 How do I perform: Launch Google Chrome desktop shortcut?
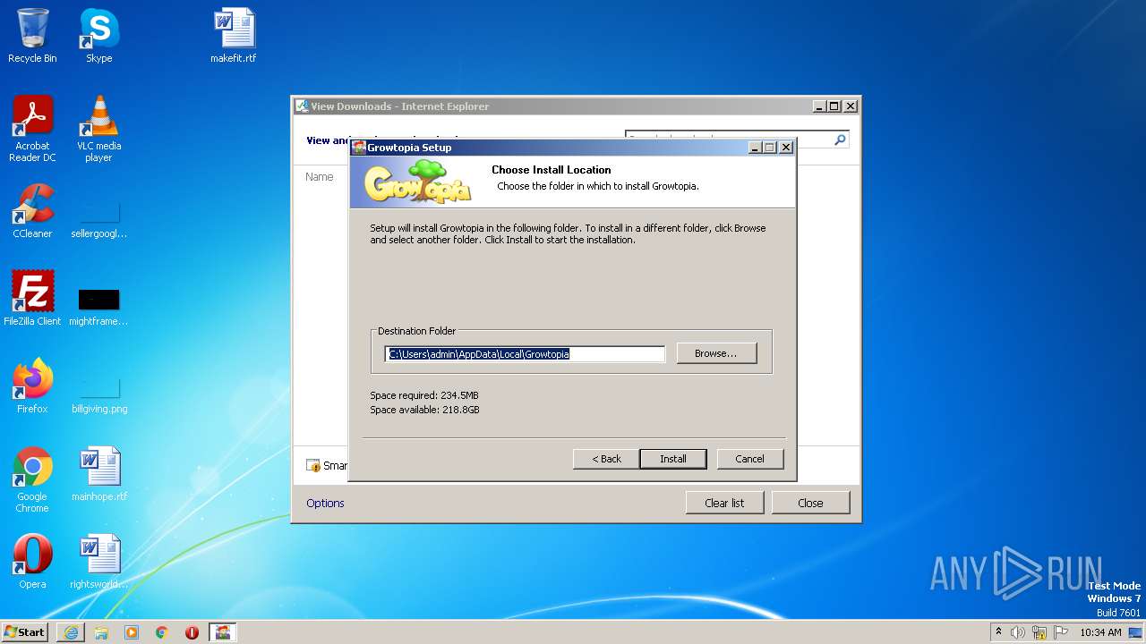point(32,479)
